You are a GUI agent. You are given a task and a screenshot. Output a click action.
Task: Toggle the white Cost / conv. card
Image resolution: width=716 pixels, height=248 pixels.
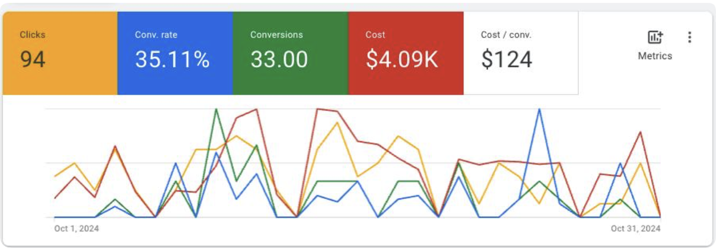pyautogui.click(x=520, y=52)
